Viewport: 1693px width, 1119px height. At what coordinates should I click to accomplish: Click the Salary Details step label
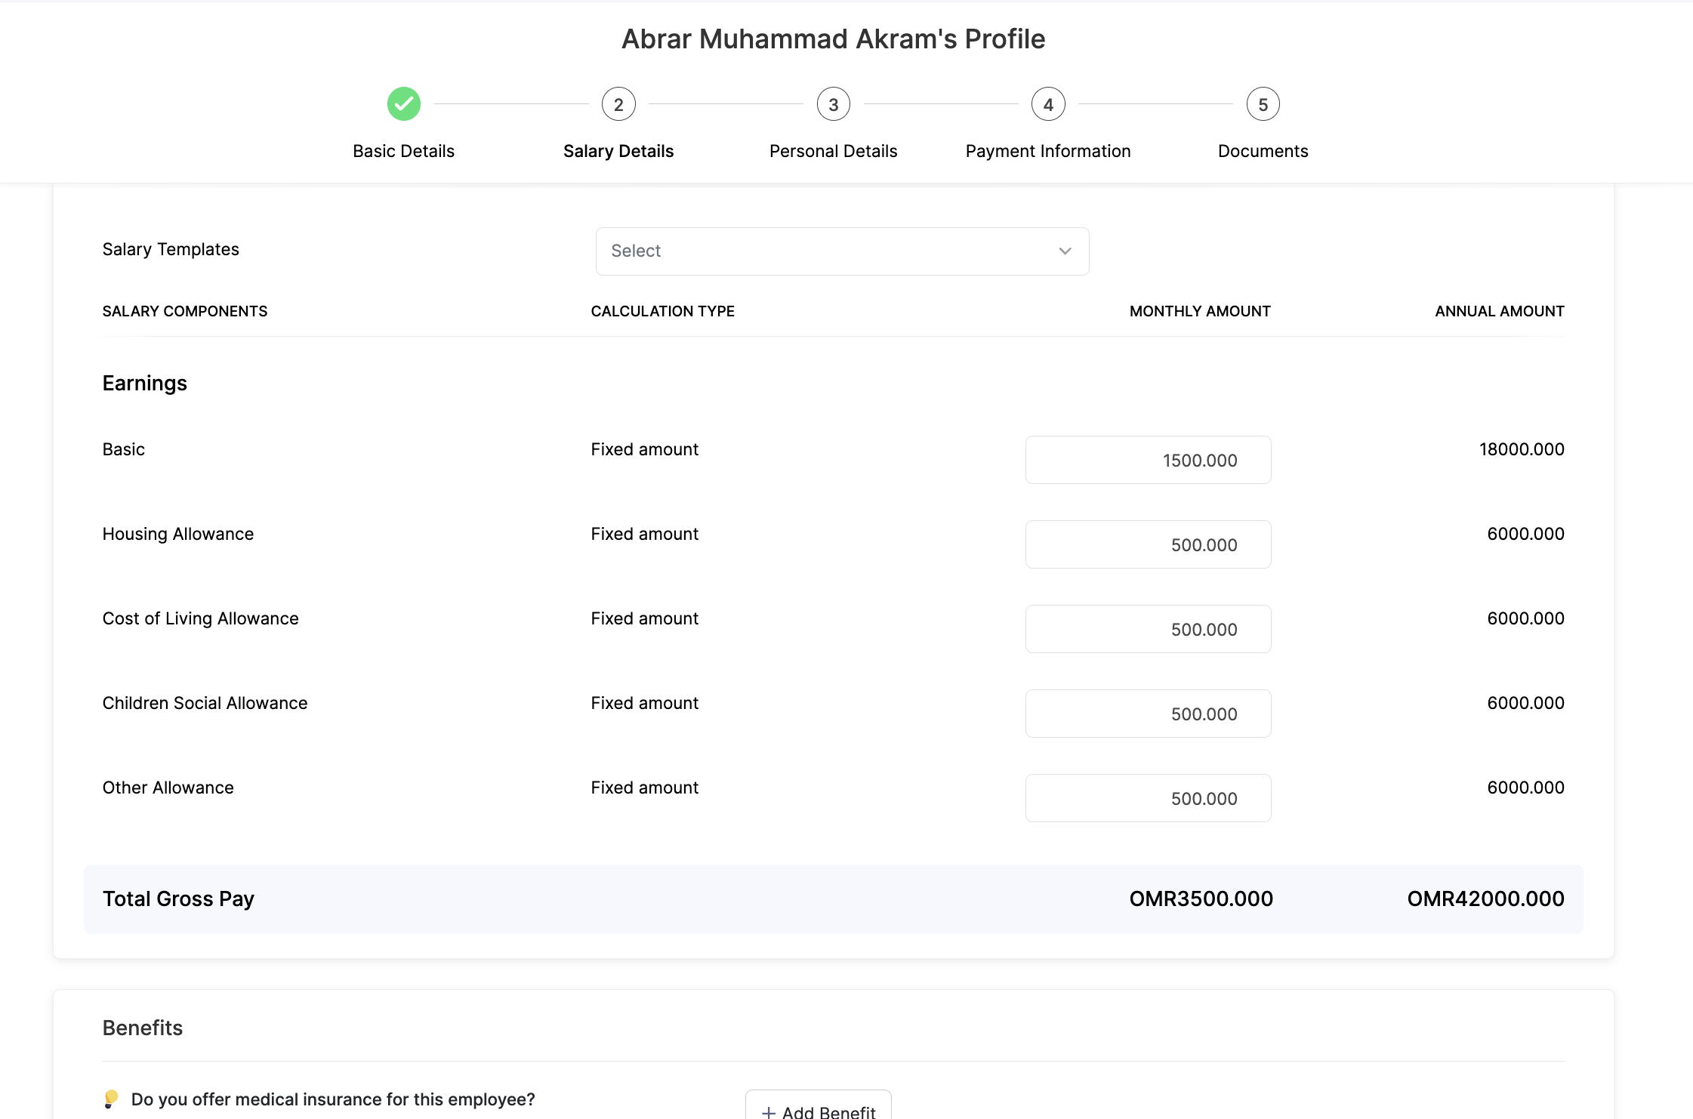[618, 151]
